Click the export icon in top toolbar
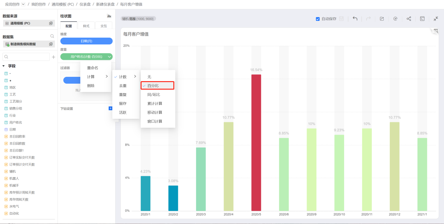Viewport: 444px width, 224px height. click(382, 19)
